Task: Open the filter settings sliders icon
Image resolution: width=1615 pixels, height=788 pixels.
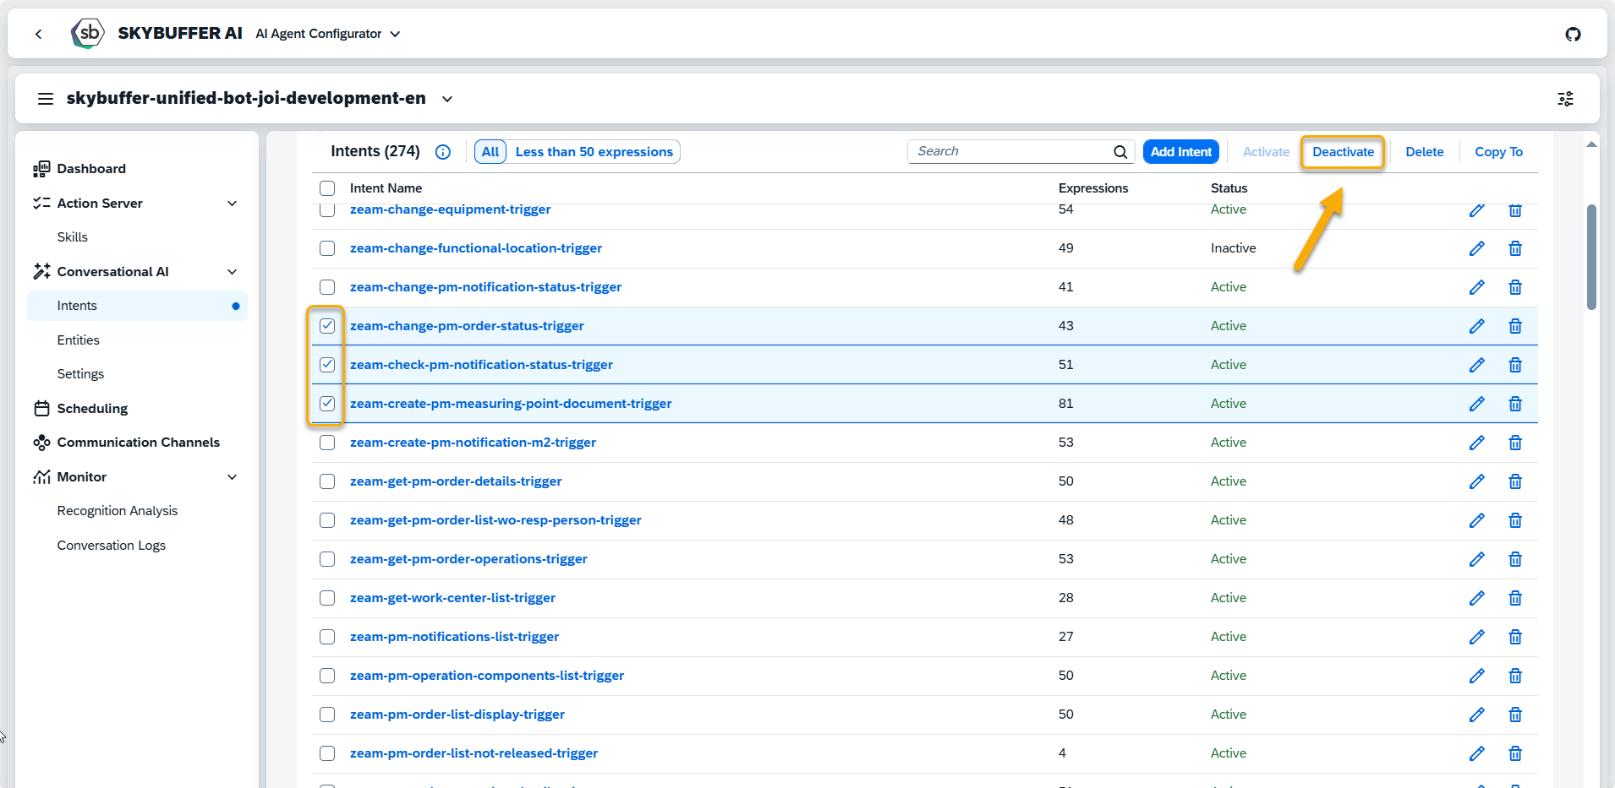Action: 1565,99
